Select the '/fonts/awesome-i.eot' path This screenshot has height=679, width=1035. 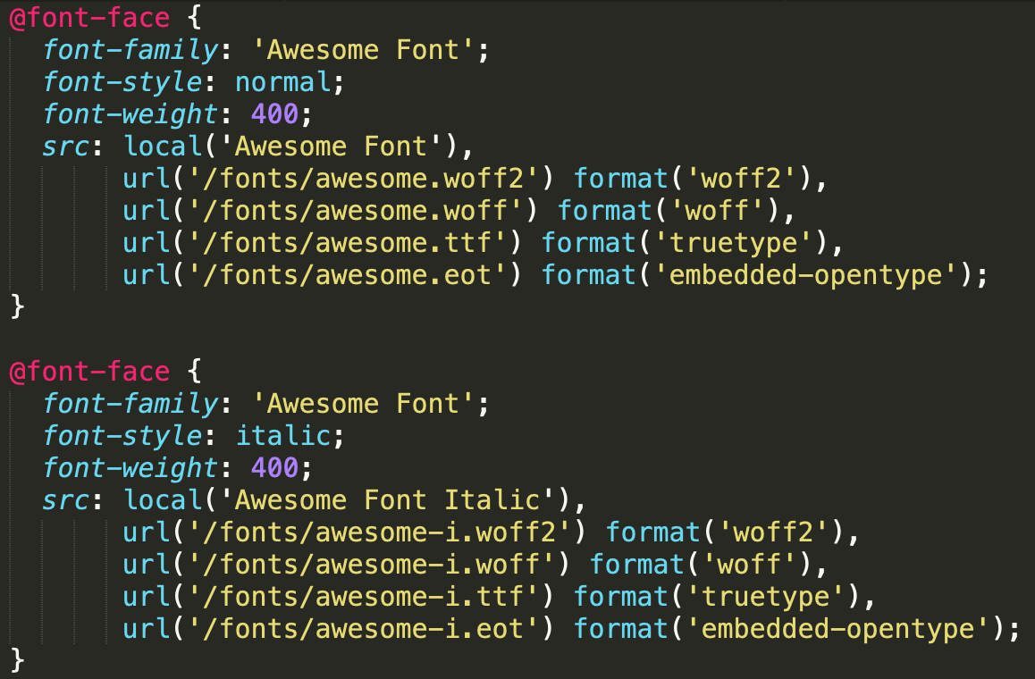[365, 629]
